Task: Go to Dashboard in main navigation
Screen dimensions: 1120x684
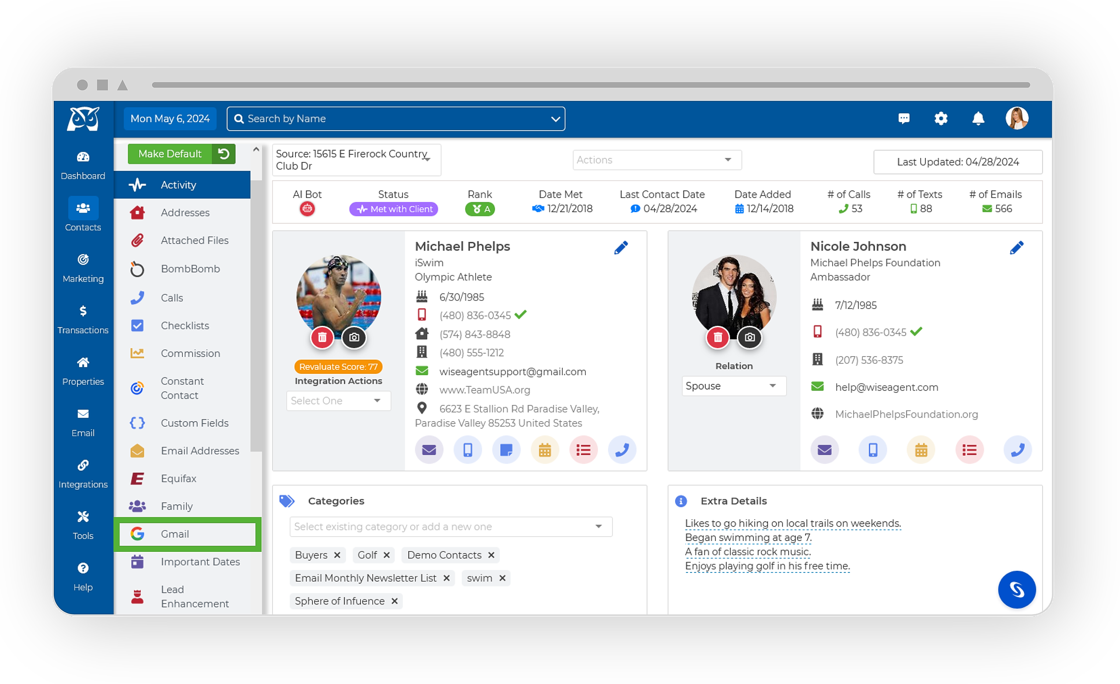Action: point(83,165)
